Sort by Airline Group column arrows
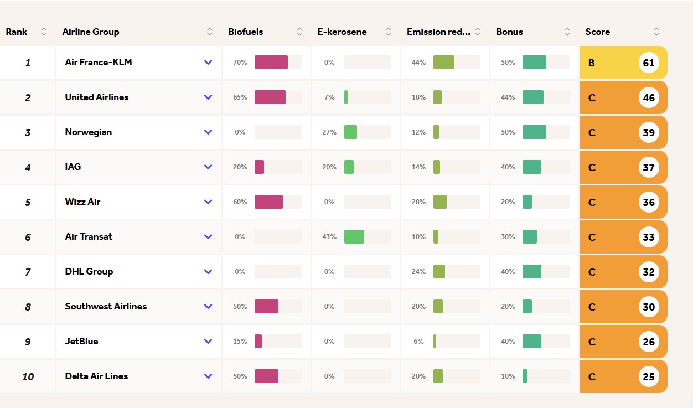The image size is (693, 408). pyautogui.click(x=210, y=32)
